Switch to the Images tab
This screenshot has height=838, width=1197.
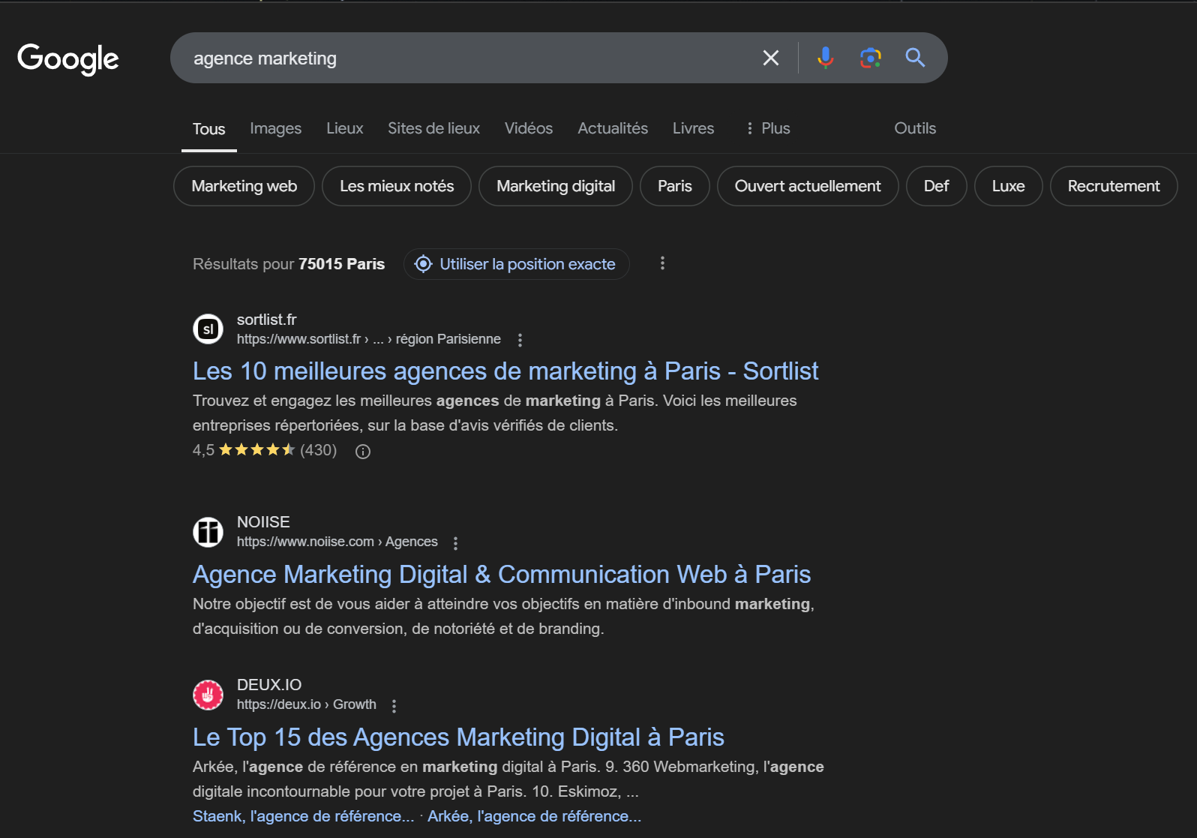[x=275, y=128]
